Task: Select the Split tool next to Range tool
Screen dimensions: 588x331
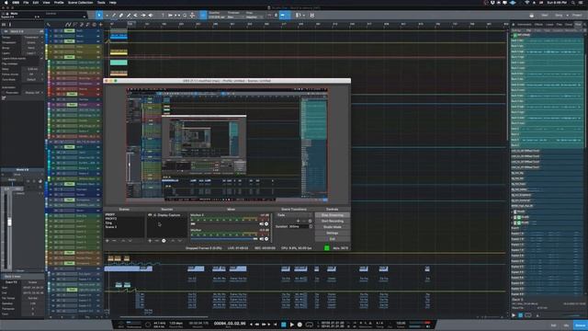Action: pos(114,16)
